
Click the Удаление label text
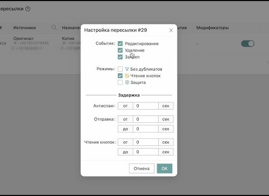(134, 50)
